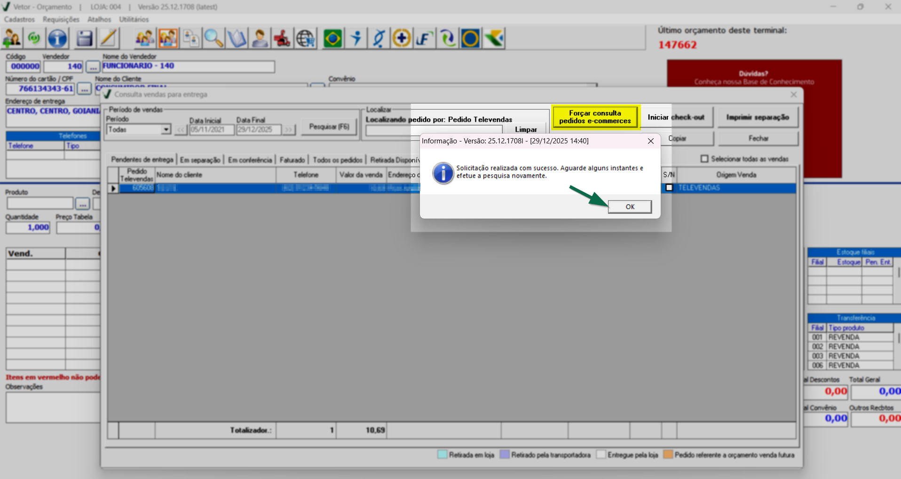Screen dimensions: 901x479
Task: Click the Imprimir separação button
Action: pyautogui.click(x=758, y=117)
